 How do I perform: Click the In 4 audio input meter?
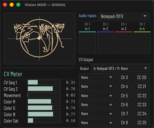coord(142,43)
